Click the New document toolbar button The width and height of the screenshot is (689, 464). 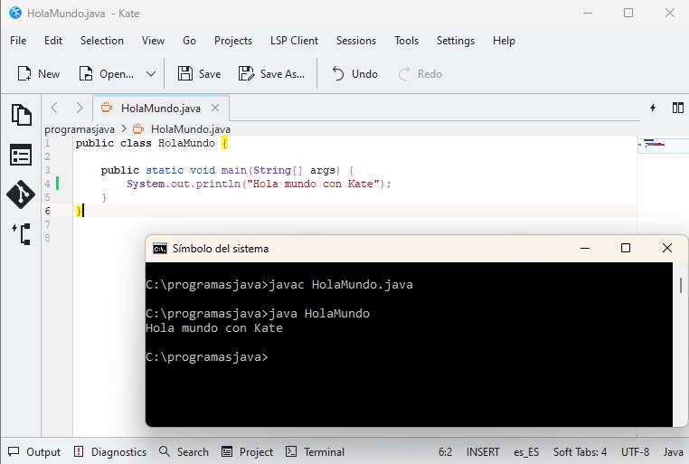pyautogui.click(x=39, y=74)
